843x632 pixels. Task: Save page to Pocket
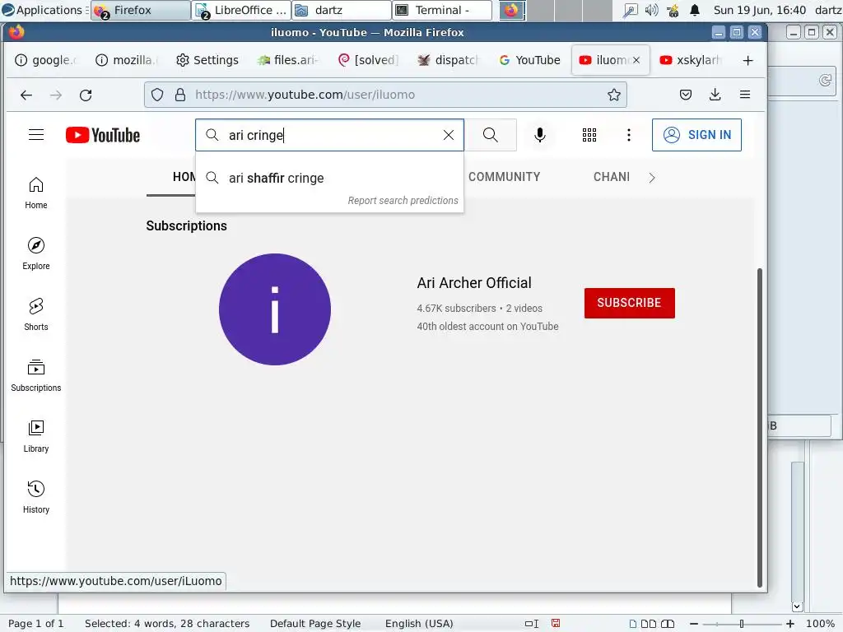(686, 95)
